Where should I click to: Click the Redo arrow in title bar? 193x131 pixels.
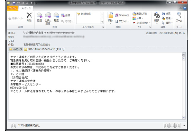pyautogui.click(x=23, y=3)
